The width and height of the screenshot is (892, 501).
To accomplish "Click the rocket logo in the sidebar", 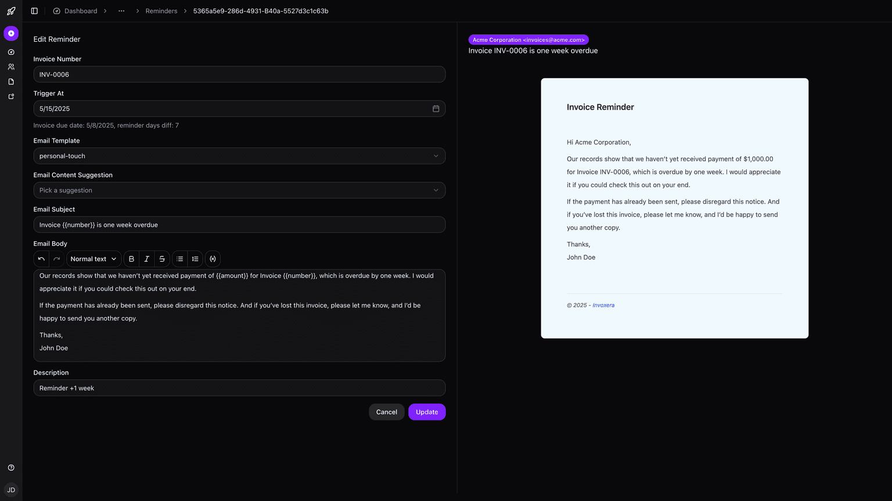I will (11, 10).
